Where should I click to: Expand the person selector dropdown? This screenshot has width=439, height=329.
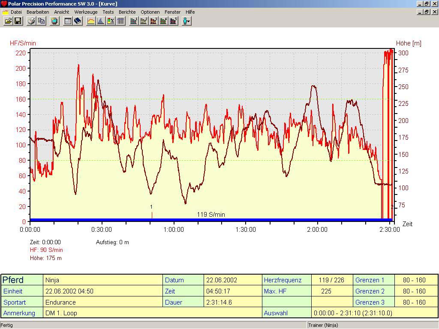click(x=186, y=21)
